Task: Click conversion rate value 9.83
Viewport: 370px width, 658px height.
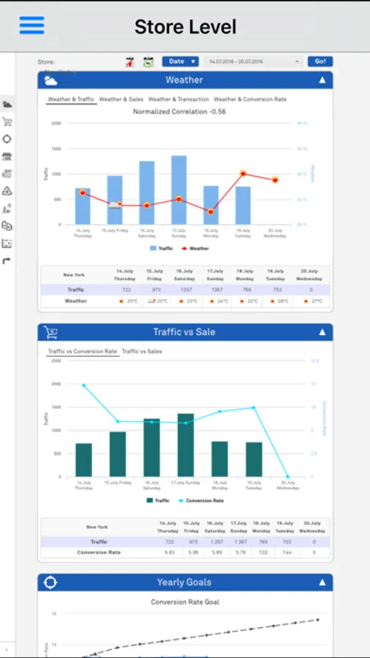Action: pos(169,553)
